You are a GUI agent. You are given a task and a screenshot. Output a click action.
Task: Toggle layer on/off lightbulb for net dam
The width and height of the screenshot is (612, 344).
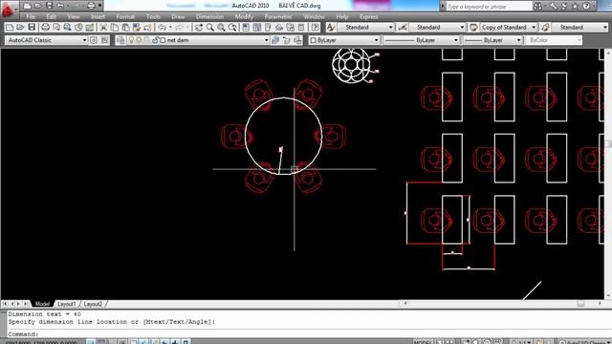[x=131, y=40]
